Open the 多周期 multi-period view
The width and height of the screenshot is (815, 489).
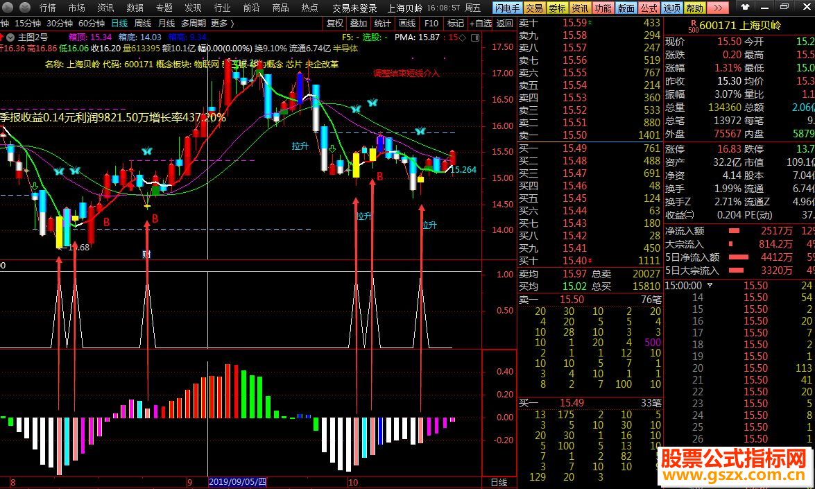tap(194, 24)
